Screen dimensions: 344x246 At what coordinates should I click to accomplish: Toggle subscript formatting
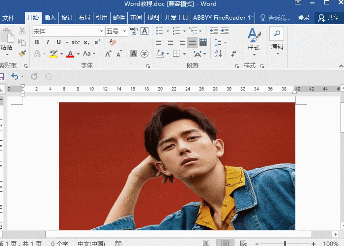(86, 42)
